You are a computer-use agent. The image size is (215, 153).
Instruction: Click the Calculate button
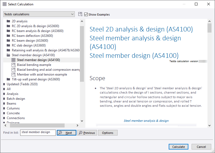[x=178, y=147]
